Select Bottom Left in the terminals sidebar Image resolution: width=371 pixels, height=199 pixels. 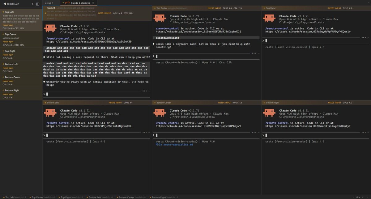(21, 67)
